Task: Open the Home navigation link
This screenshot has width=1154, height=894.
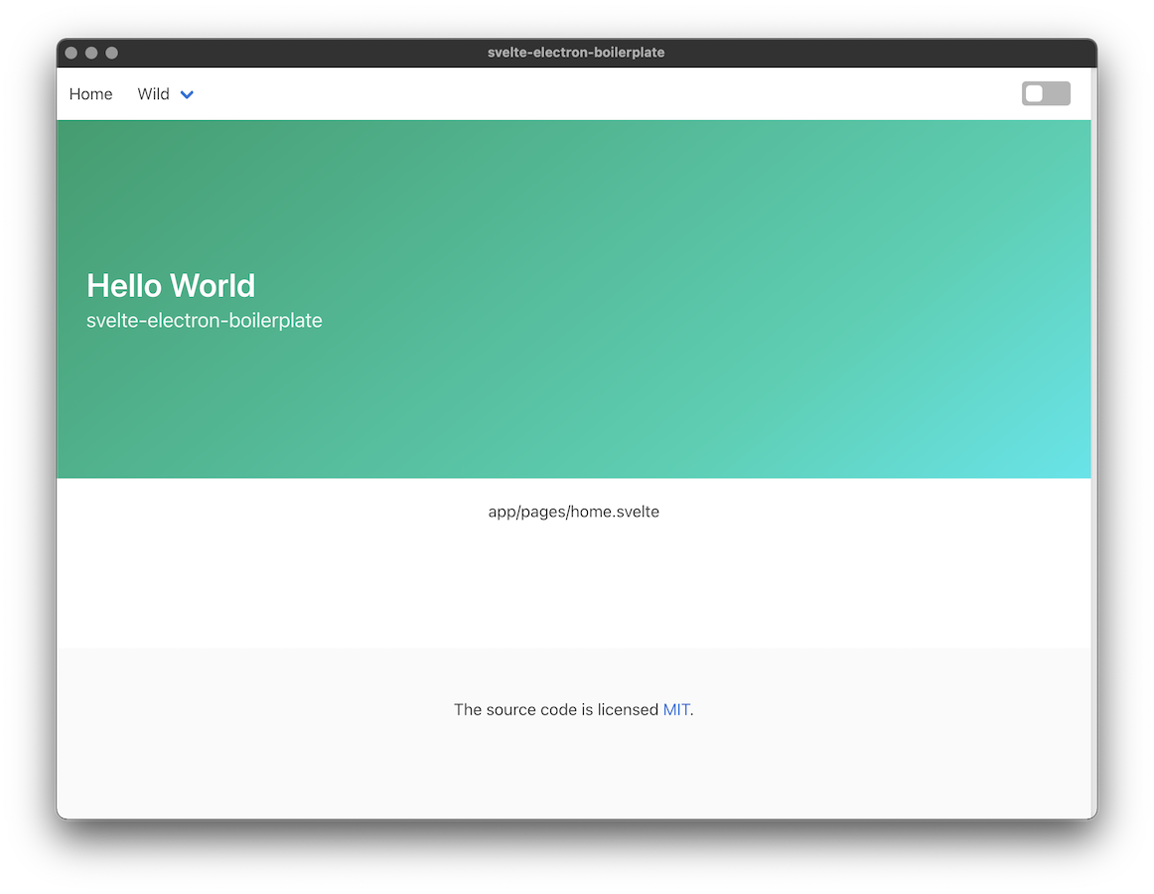Action: (90, 94)
